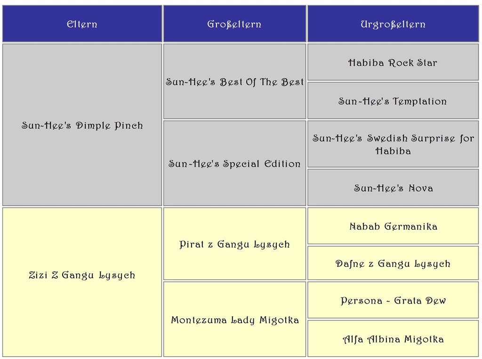This screenshot has height=359, width=482.
Task: Select Sun-Hee's Best Of The Best
Action: [234, 82]
